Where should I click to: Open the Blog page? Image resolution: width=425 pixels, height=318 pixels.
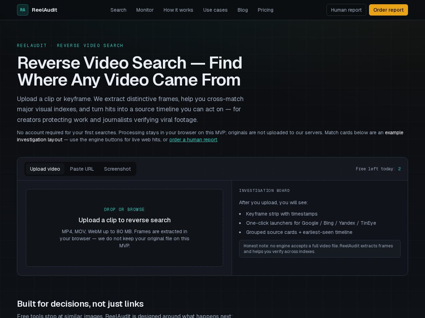pyautogui.click(x=243, y=10)
